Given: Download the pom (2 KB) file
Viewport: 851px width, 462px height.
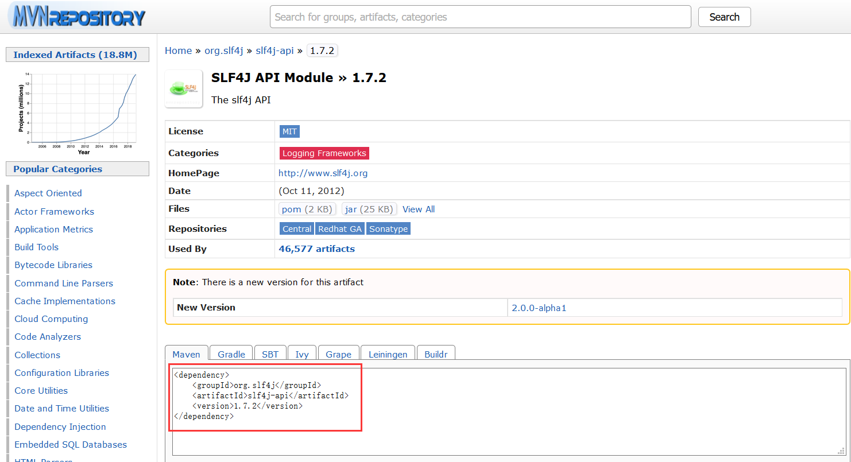Looking at the screenshot, I should coord(307,209).
